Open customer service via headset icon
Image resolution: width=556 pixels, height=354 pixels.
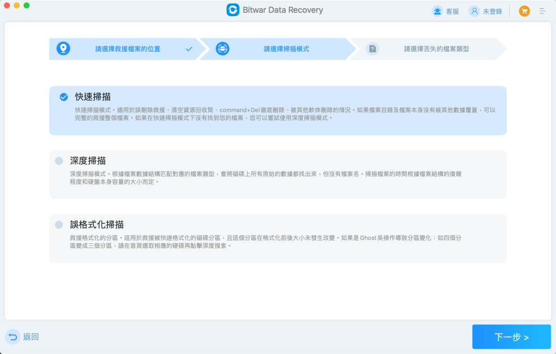click(x=437, y=11)
